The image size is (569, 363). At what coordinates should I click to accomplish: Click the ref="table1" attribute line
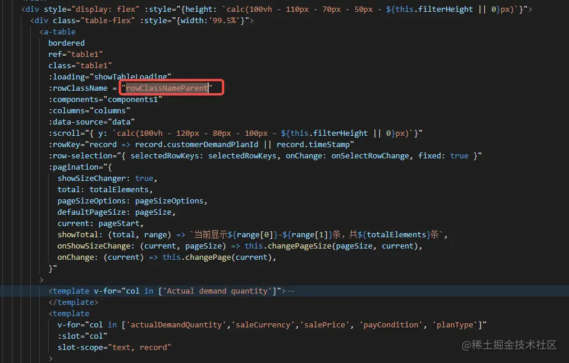pos(75,54)
